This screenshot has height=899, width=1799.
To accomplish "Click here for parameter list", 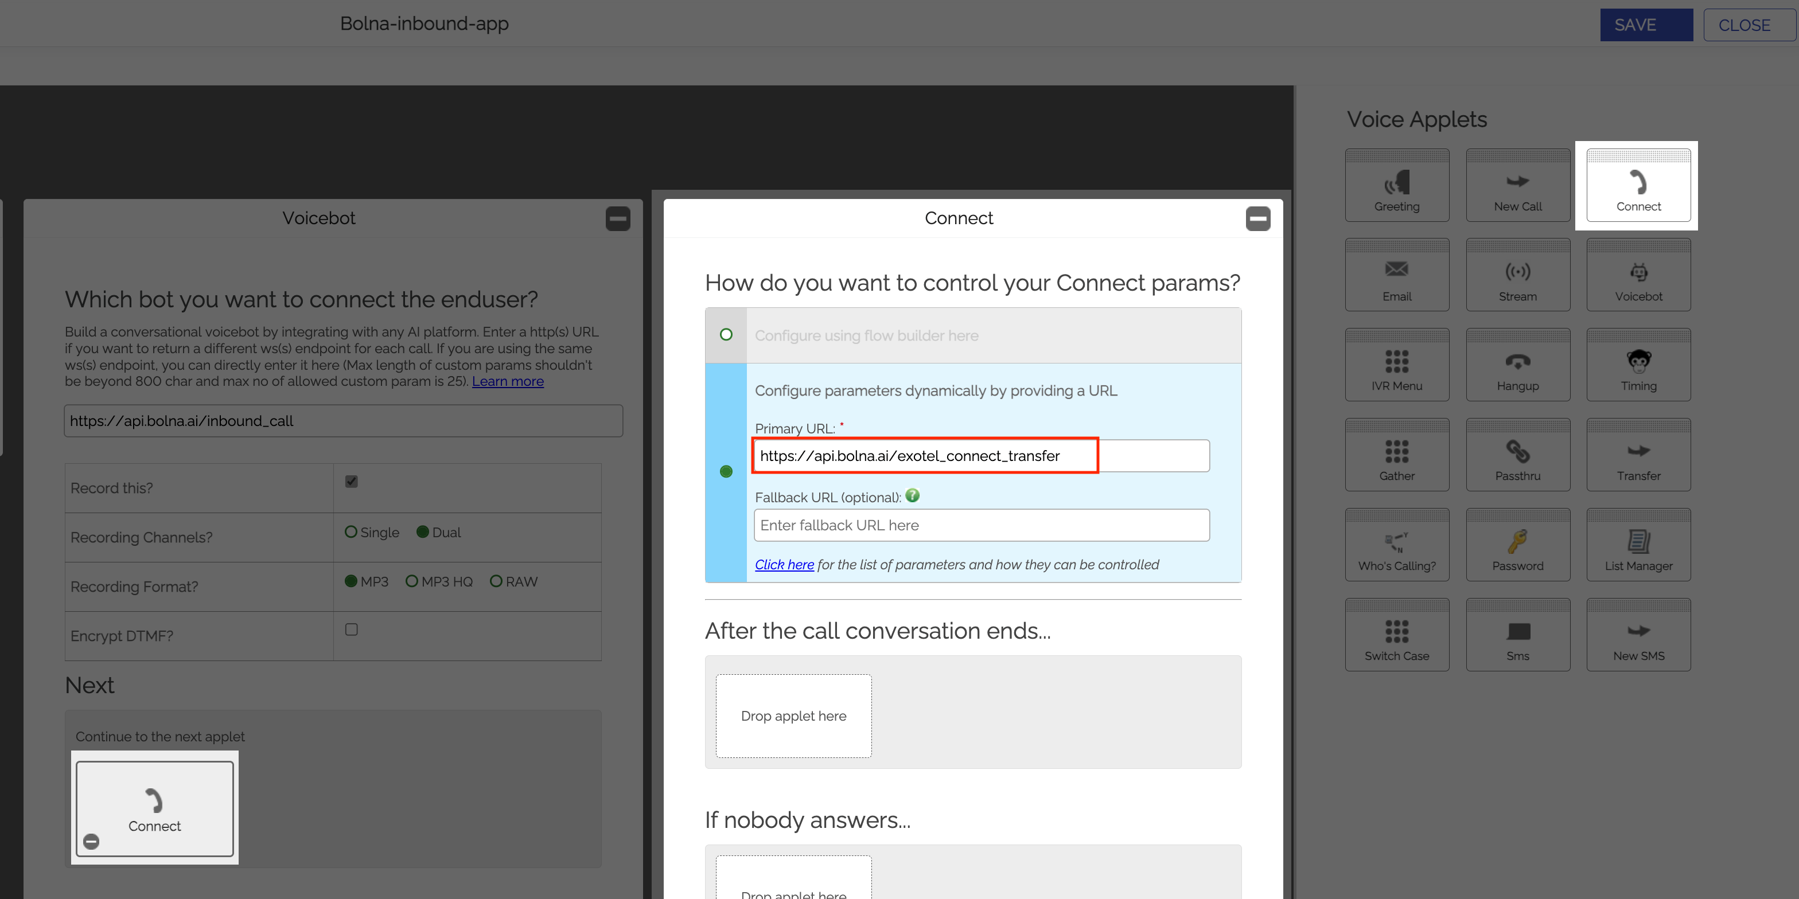I will 784,564.
